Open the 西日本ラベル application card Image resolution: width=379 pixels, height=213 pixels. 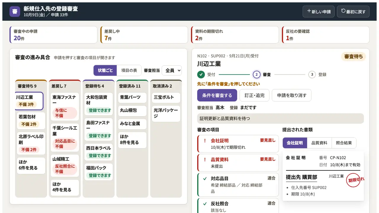point(99,152)
